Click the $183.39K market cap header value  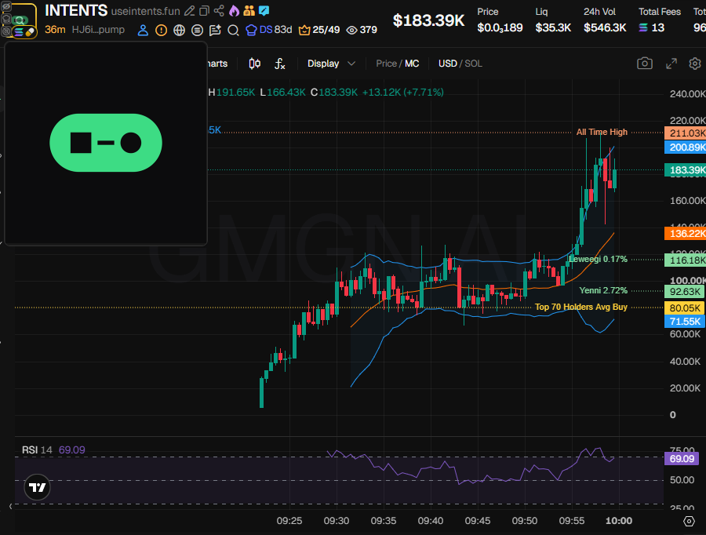(x=428, y=20)
